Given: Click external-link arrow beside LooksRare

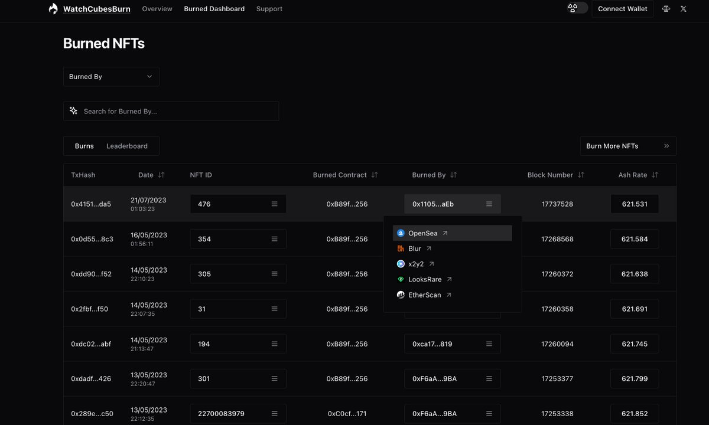Looking at the screenshot, I should pos(449,279).
